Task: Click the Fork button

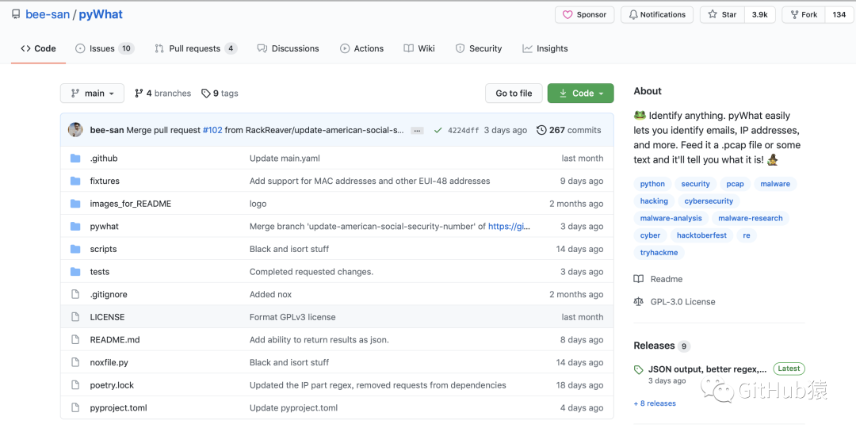Action: click(x=802, y=15)
